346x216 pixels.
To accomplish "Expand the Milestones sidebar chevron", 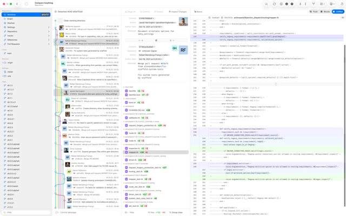I will pos(49,40).
